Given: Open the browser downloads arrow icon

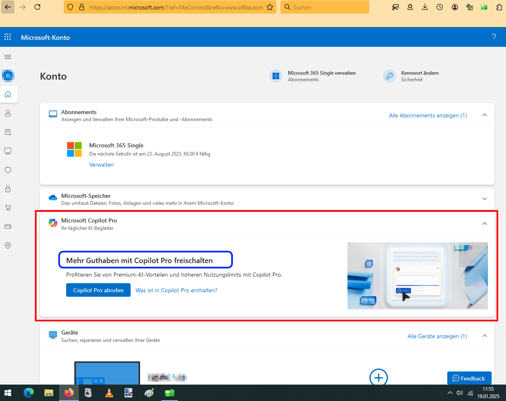Looking at the screenshot, I should 425,7.
